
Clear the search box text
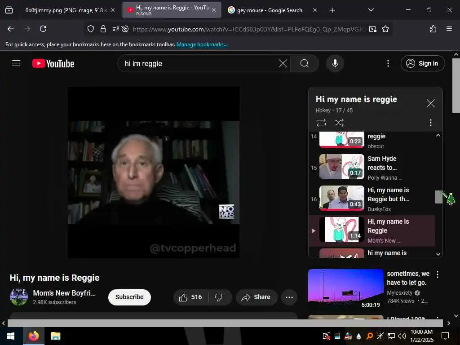point(283,63)
